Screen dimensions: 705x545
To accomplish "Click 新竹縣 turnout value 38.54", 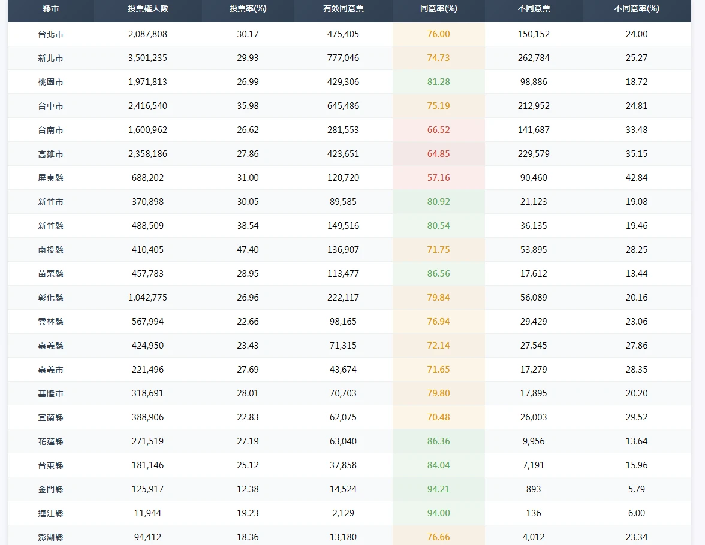I will 248,226.
